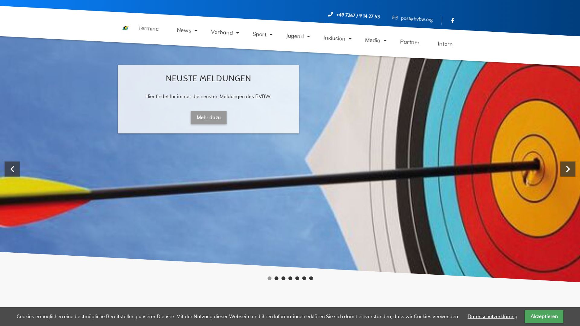
Task: Open the News menu item
Action: click(184, 30)
